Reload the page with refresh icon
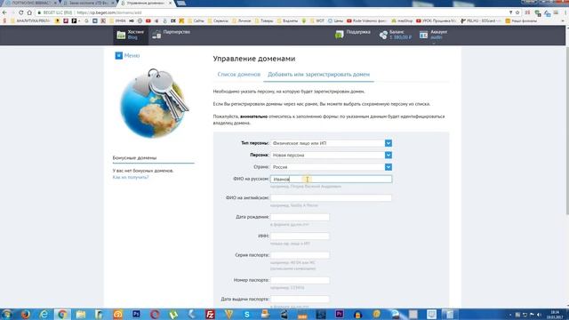Image resolution: width=569 pixels, height=320 pixels. click(x=21, y=12)
